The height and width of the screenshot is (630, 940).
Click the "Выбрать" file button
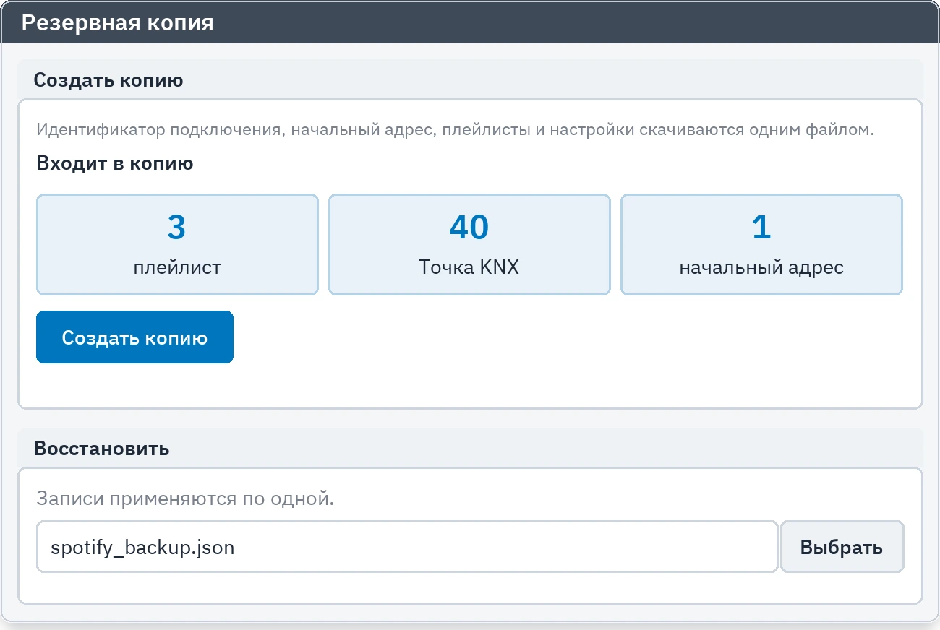click(x=842, y=547)
